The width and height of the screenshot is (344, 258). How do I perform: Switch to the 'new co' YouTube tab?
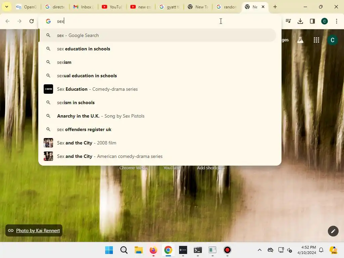[141, 7]
